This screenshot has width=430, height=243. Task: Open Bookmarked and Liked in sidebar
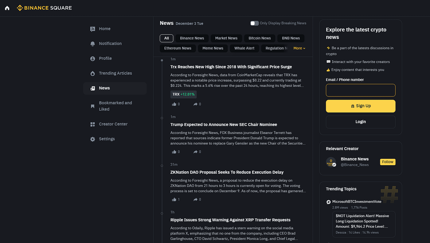pos(115,106)
